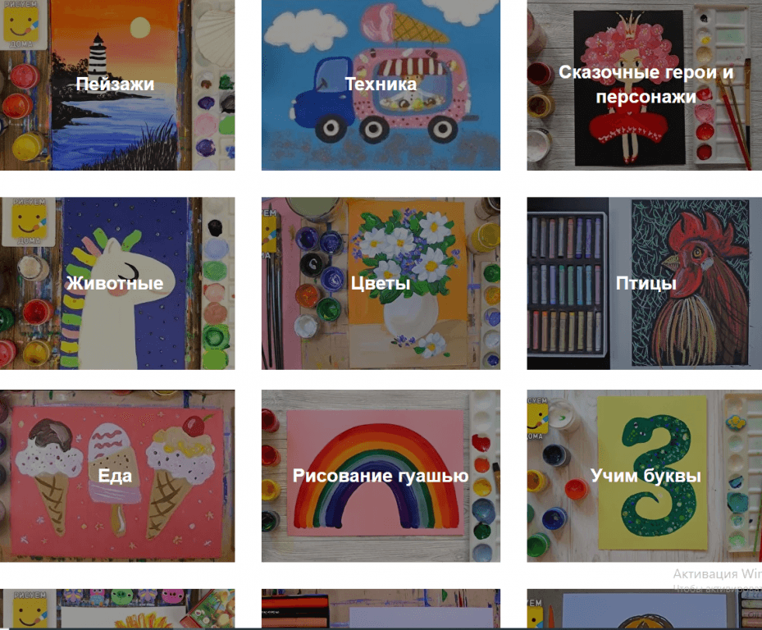Click the Пейзажи title text
Image resolution: width=762 pixels, height=630 pixels.
point(115,84)
